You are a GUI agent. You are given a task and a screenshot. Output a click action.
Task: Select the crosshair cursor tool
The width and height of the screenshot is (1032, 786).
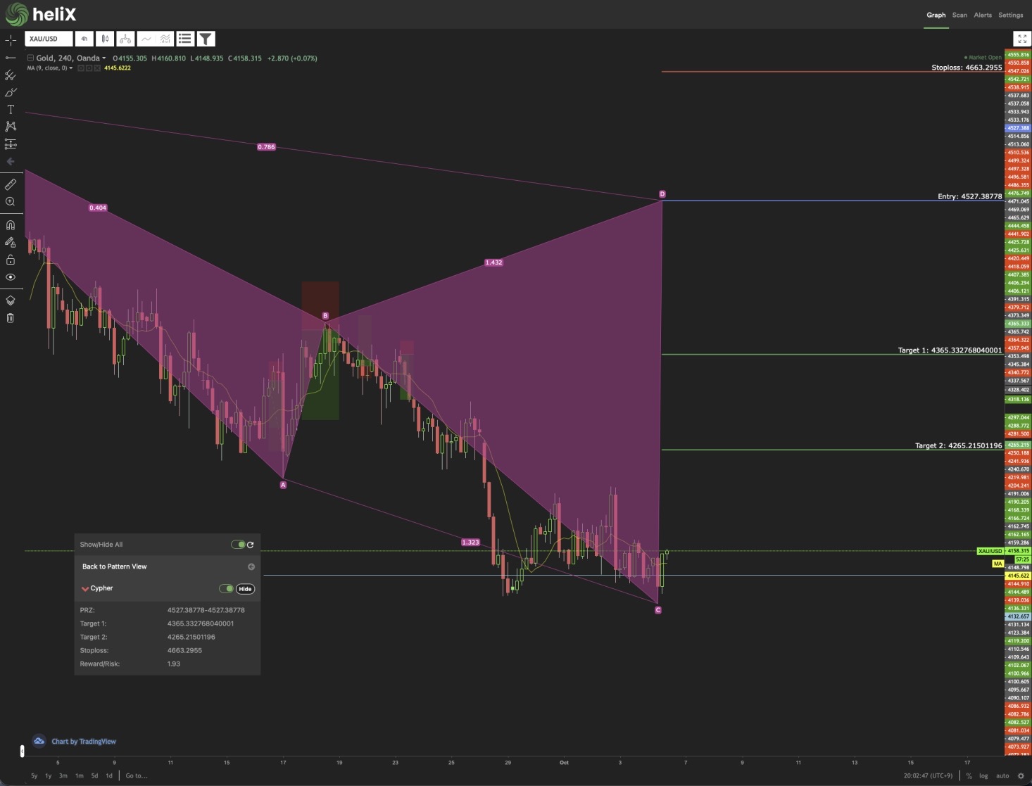11,40
